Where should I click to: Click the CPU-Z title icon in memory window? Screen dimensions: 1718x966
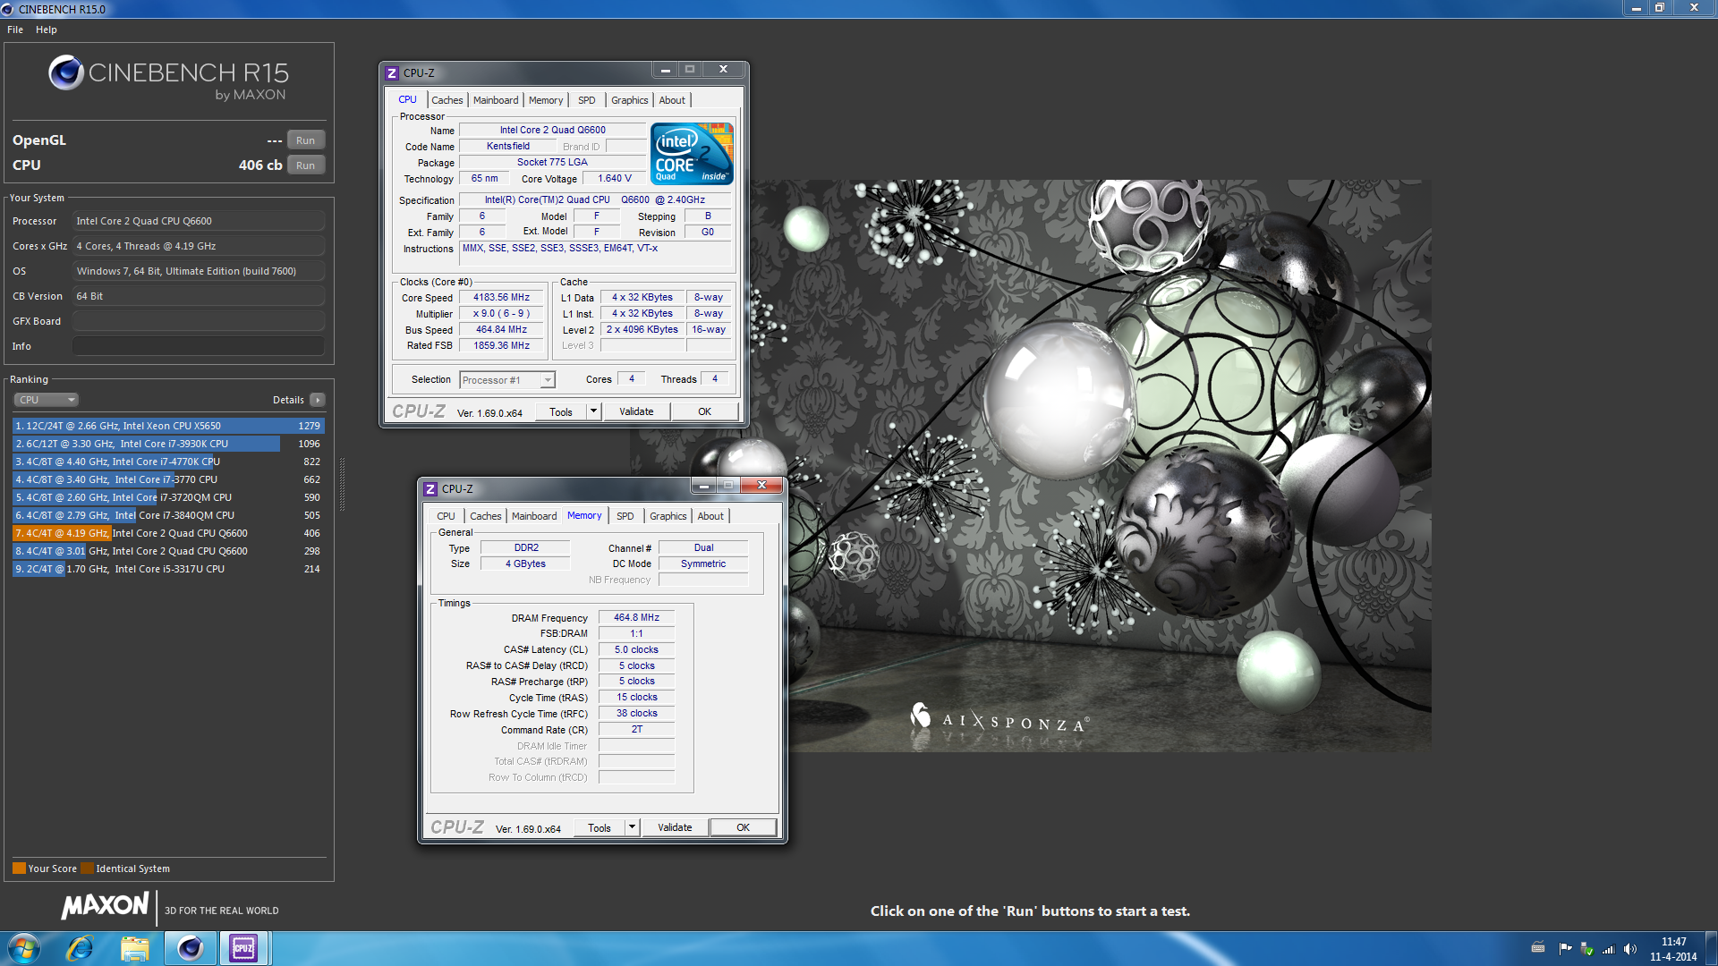(430, 489)
